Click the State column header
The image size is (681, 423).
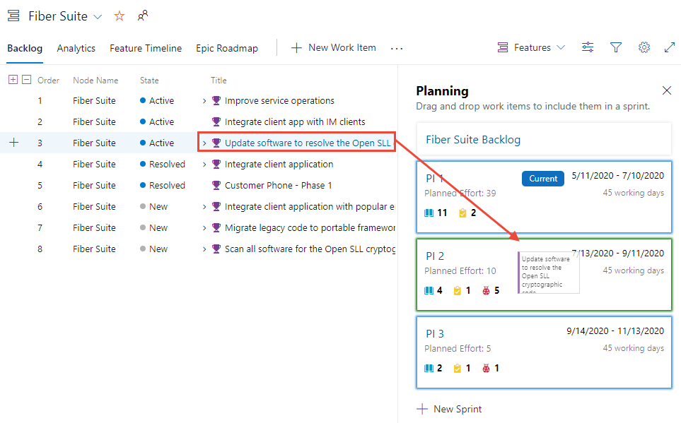pyautogui.click(x=149, y=81)
